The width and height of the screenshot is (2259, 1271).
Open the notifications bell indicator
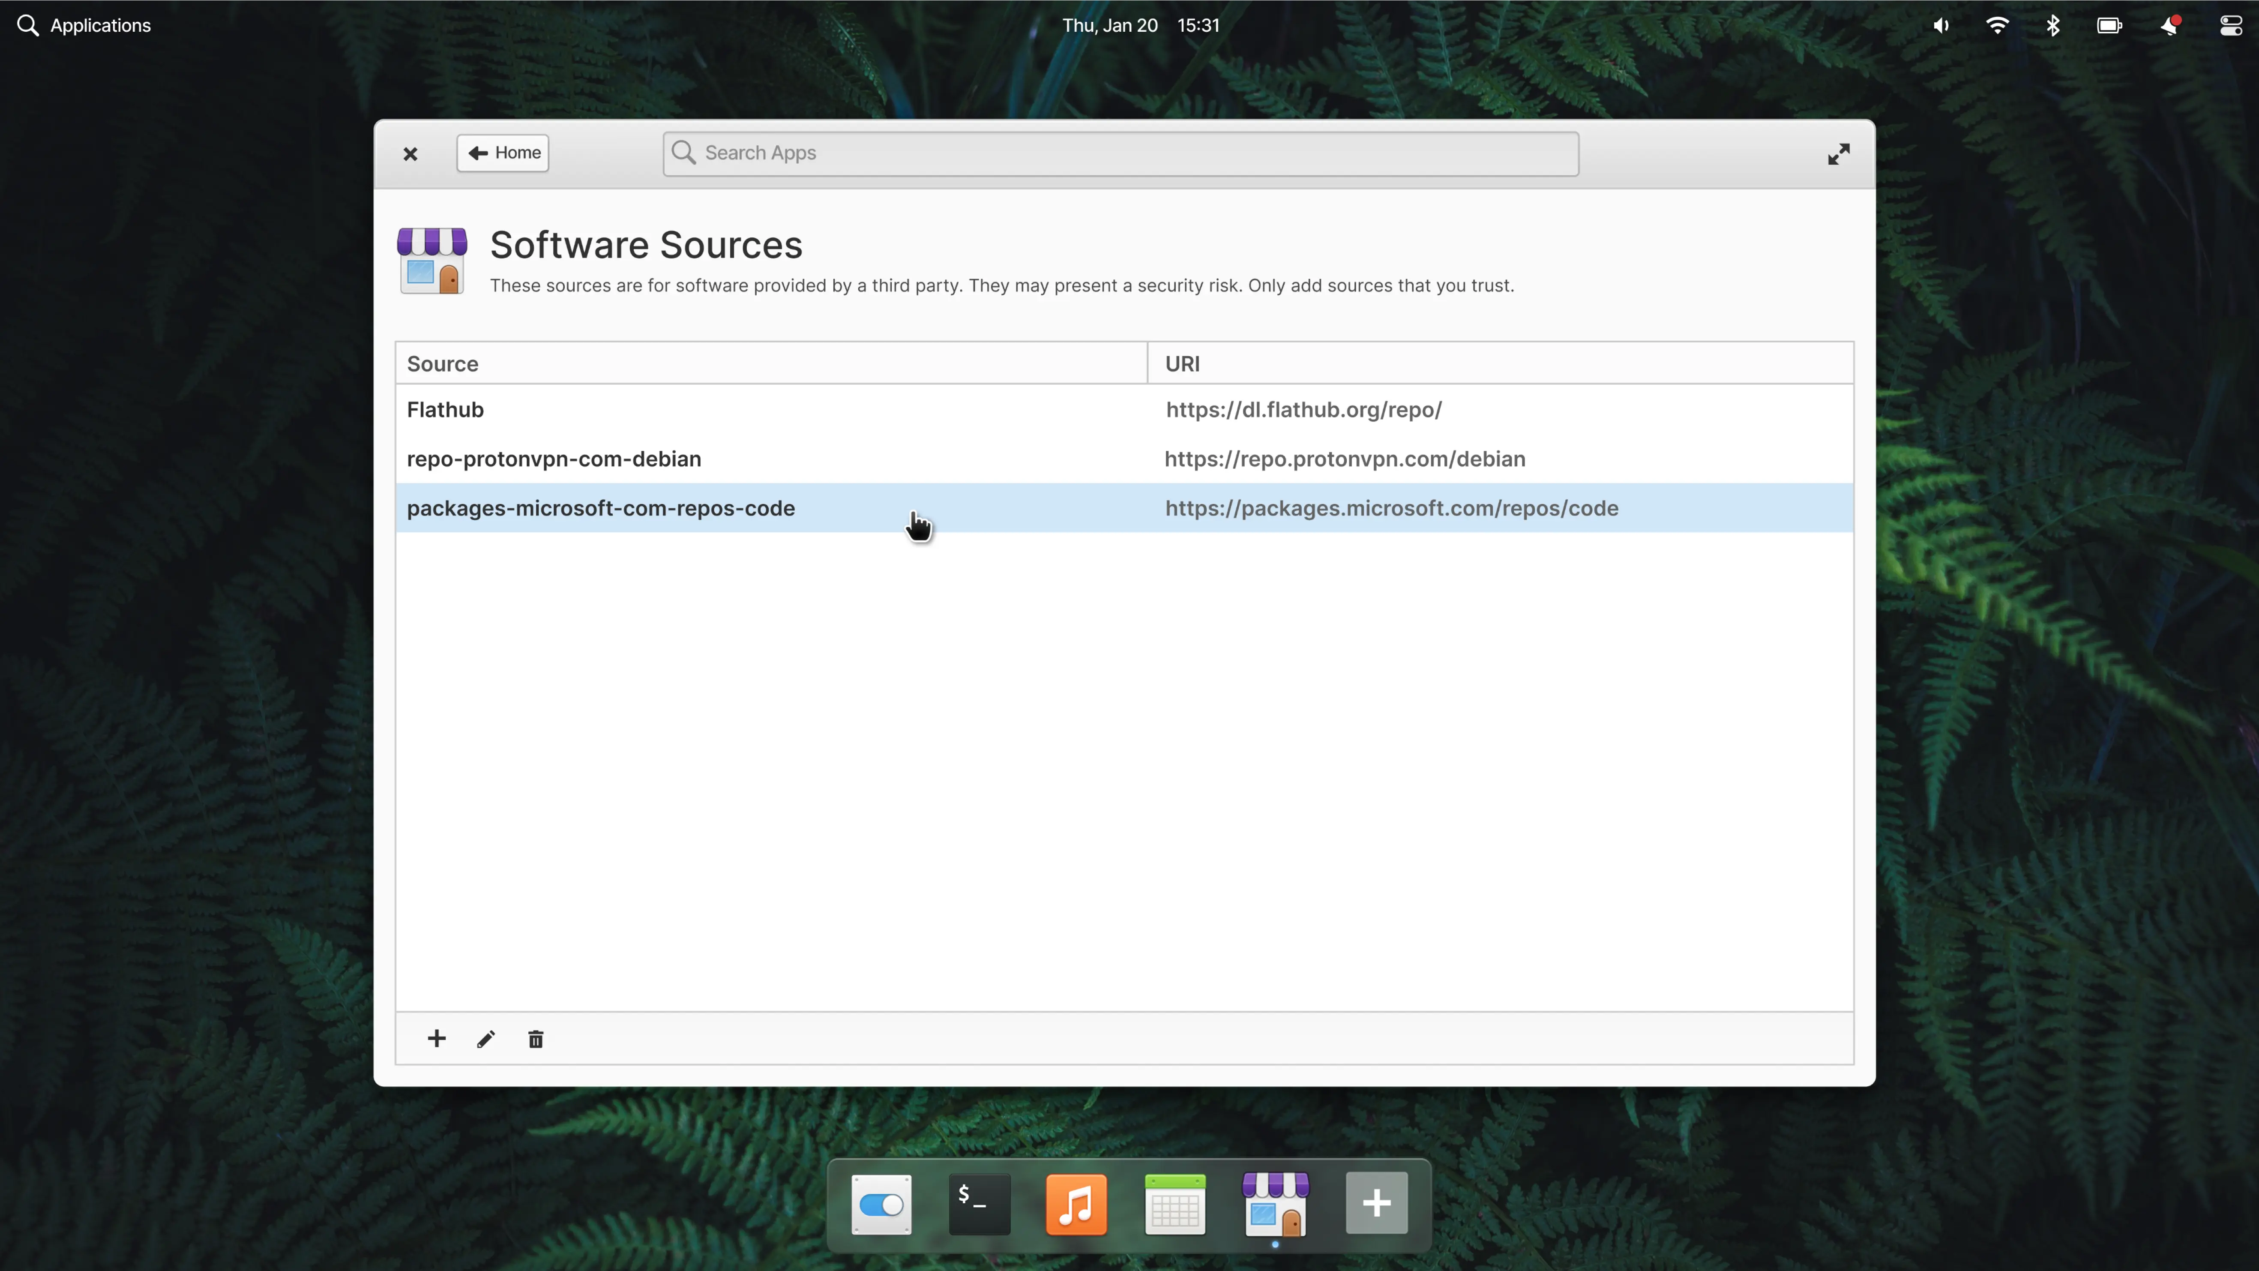(x=2169, y=25)
